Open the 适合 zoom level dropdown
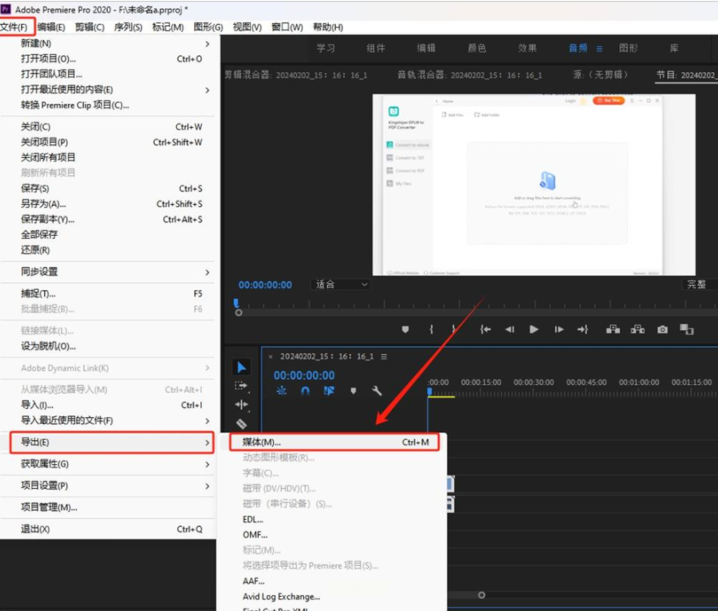 [x=341, y=285]
